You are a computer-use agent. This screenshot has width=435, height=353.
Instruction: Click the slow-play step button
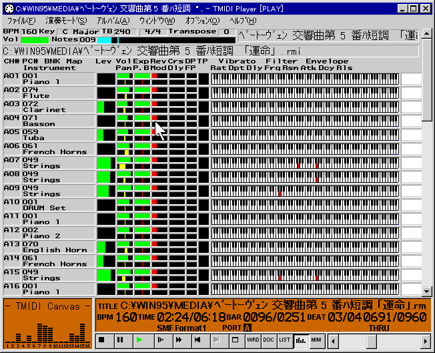(163, 340)
